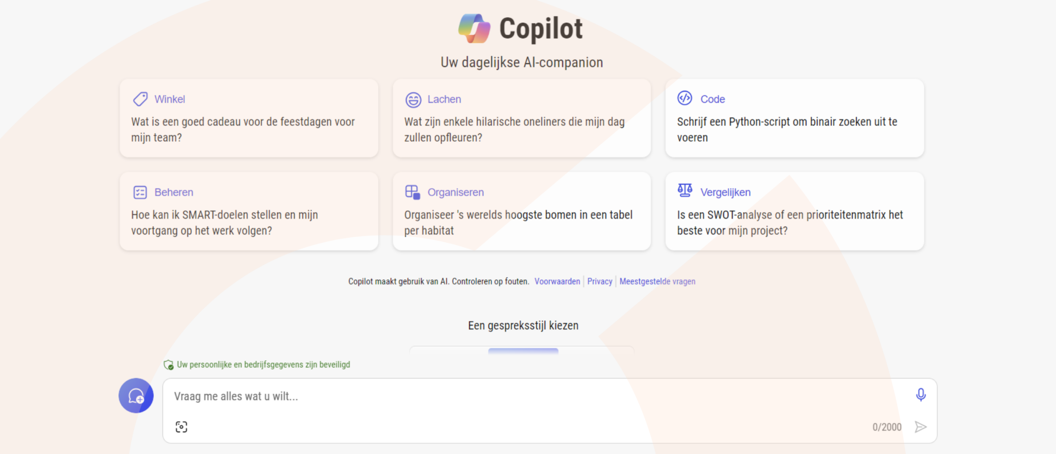Open the microphone for voice input
The width and height of the screenshot is (1056, 454).
click(921, 395)
